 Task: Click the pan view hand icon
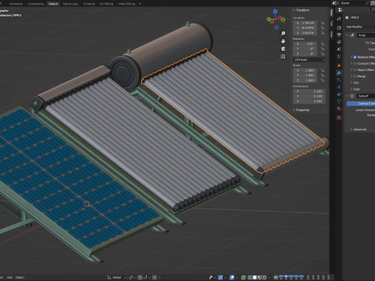pos(283,41)
